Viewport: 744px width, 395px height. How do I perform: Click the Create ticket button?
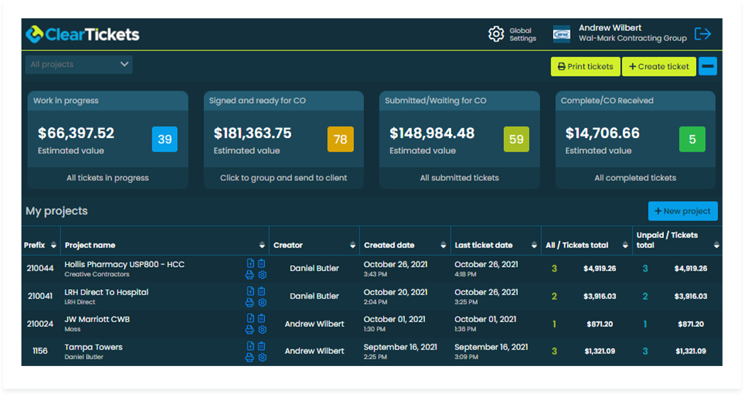659,67
